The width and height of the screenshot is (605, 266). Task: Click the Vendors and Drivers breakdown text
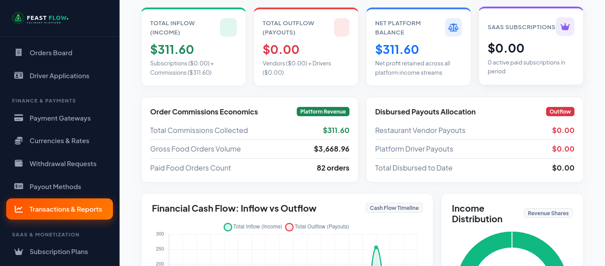[x=297, y=68]
